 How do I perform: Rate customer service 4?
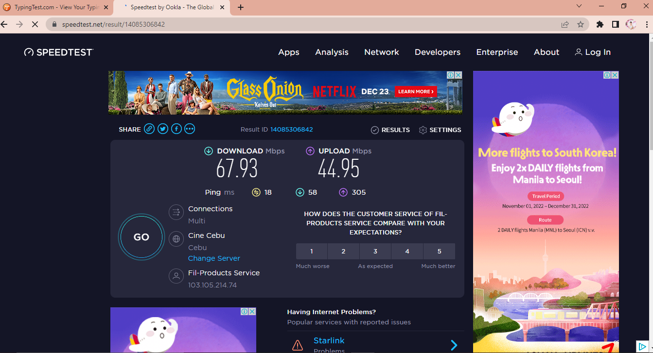point(407,252)
